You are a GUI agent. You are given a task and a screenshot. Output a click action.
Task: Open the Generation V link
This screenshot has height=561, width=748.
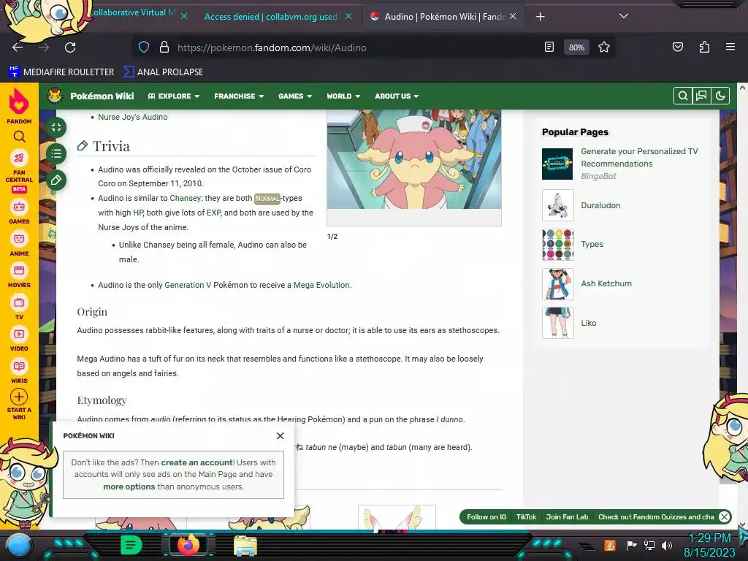pos(188,285)
